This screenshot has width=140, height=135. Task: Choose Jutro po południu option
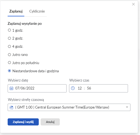[9, 63]
